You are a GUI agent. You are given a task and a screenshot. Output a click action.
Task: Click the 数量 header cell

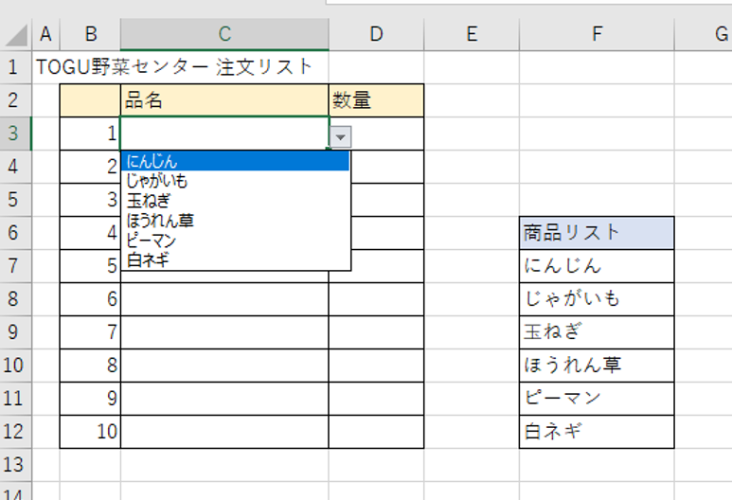pos(376,100)
